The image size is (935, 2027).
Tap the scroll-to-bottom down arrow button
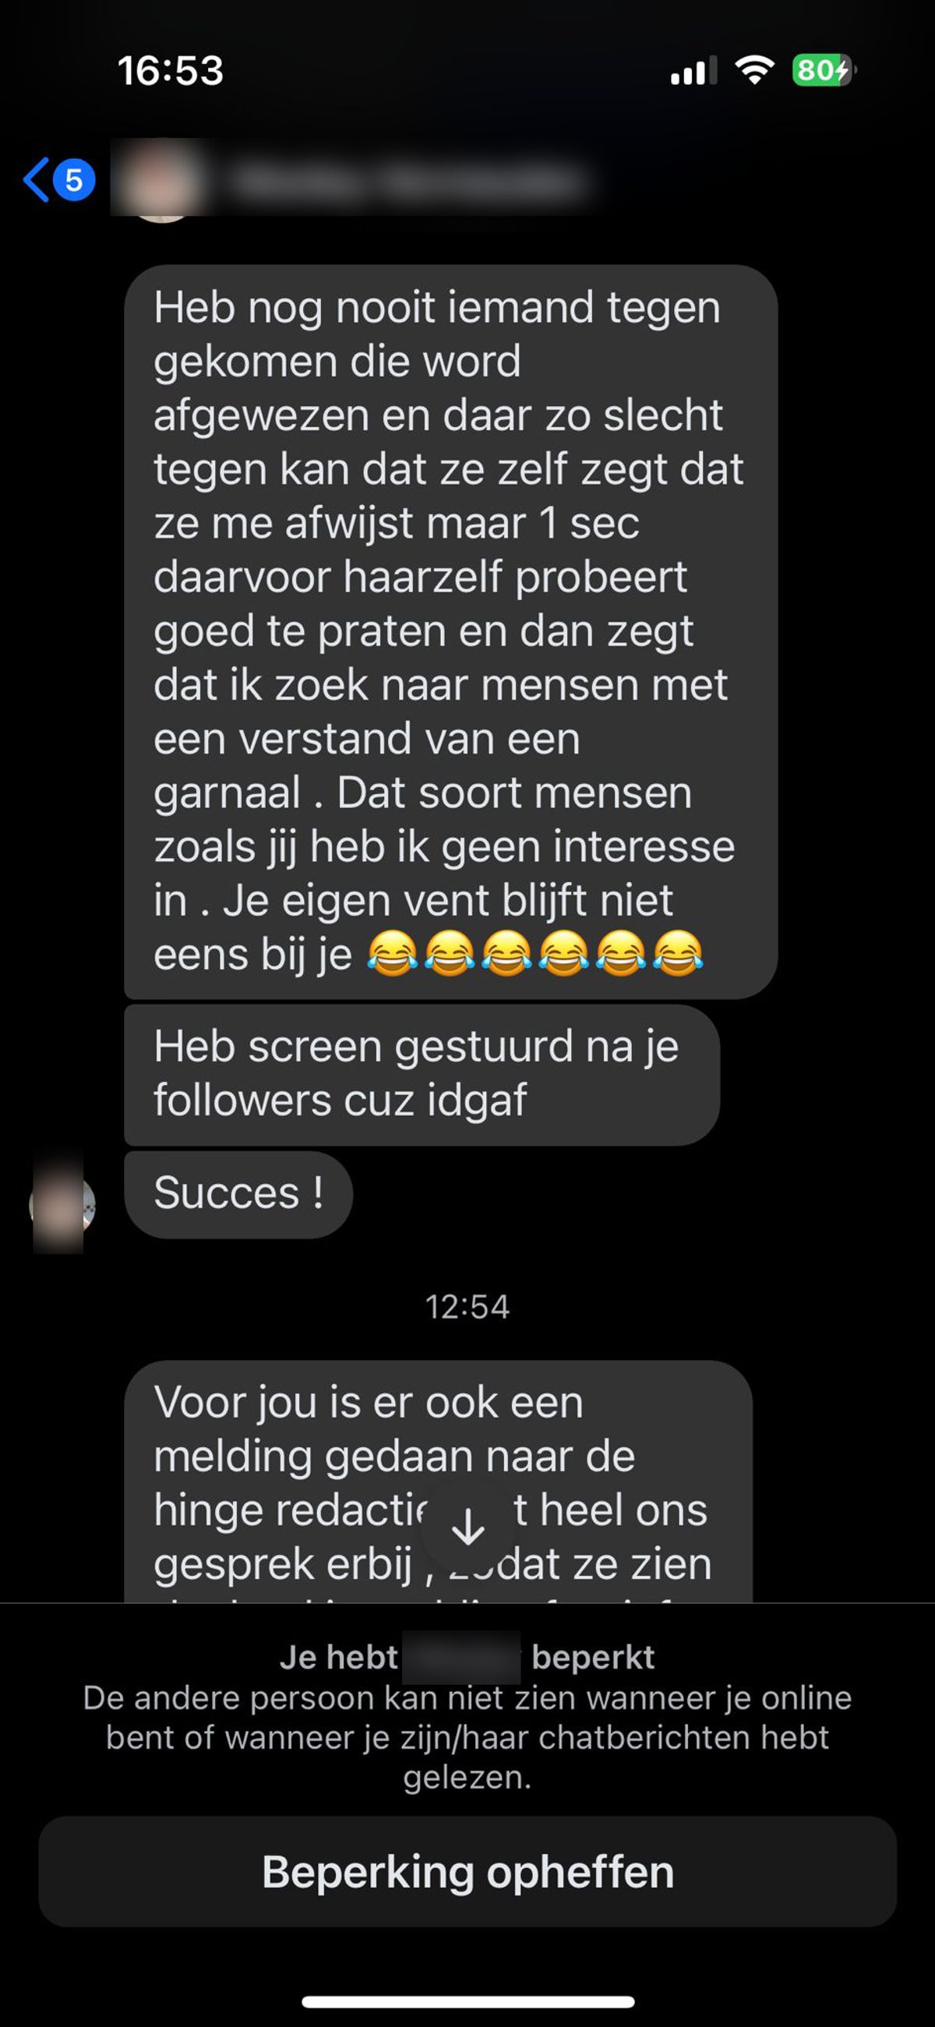pyautogui.click(x=468, y=1527)
